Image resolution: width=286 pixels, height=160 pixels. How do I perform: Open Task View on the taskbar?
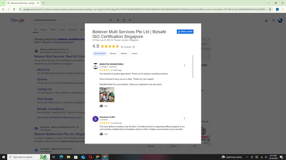53,157
